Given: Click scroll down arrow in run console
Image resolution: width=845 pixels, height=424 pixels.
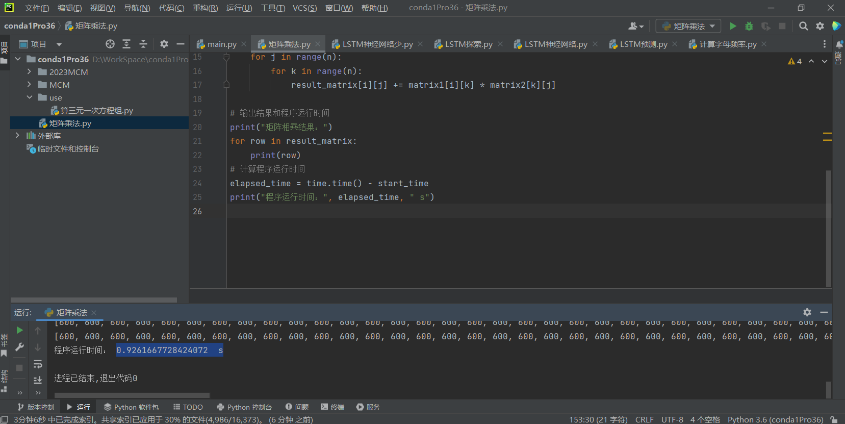Looking at the screenshot, I should pos(38,347).
